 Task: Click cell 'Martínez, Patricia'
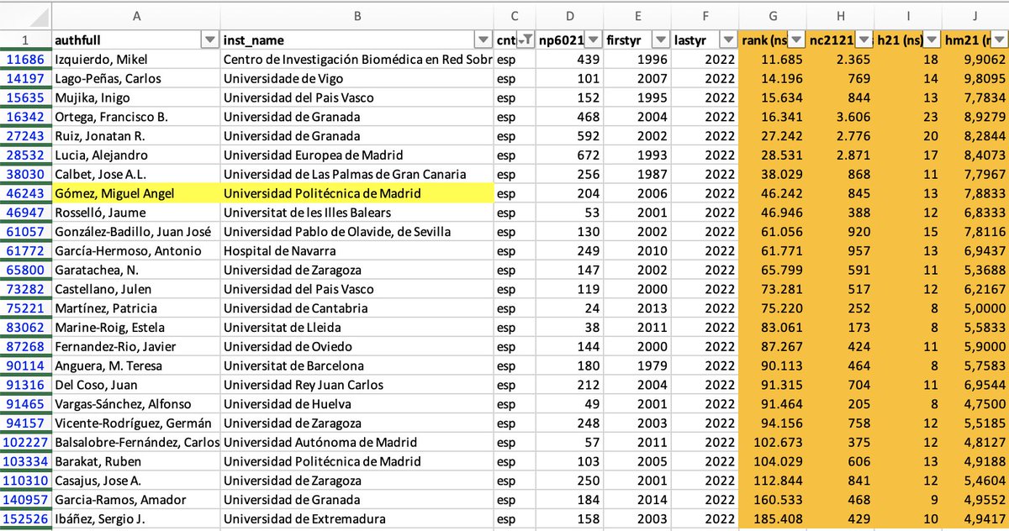136,308
